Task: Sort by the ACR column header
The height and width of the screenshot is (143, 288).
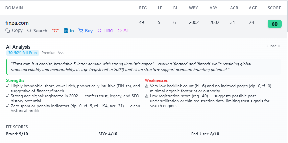Action: (234, 8)
